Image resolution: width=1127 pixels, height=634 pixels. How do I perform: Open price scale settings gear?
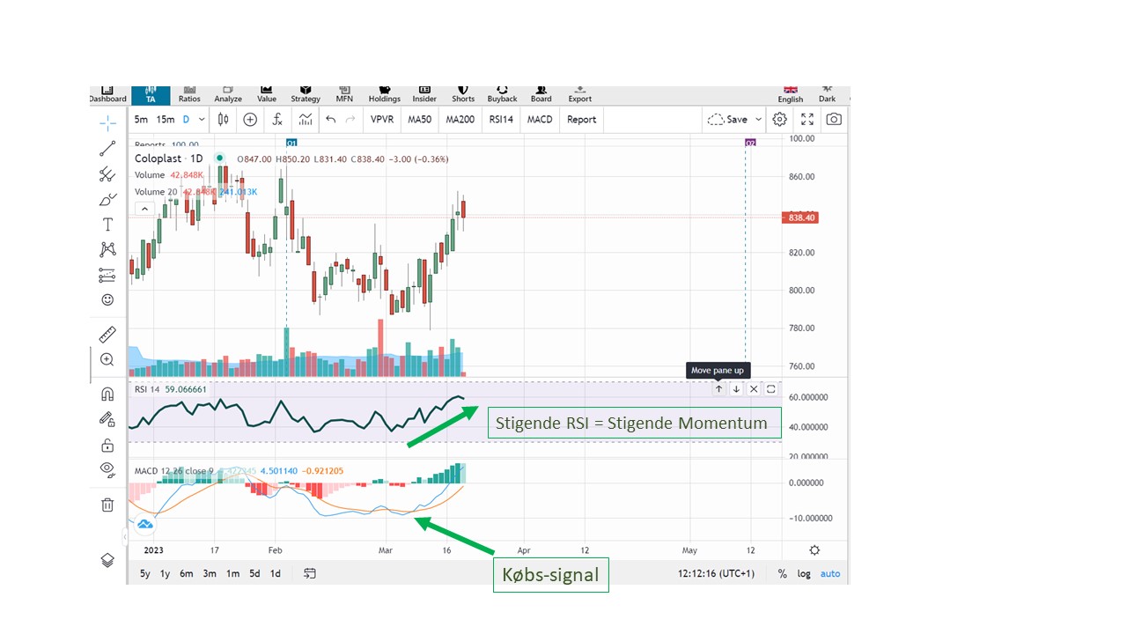tap(814, 550)
